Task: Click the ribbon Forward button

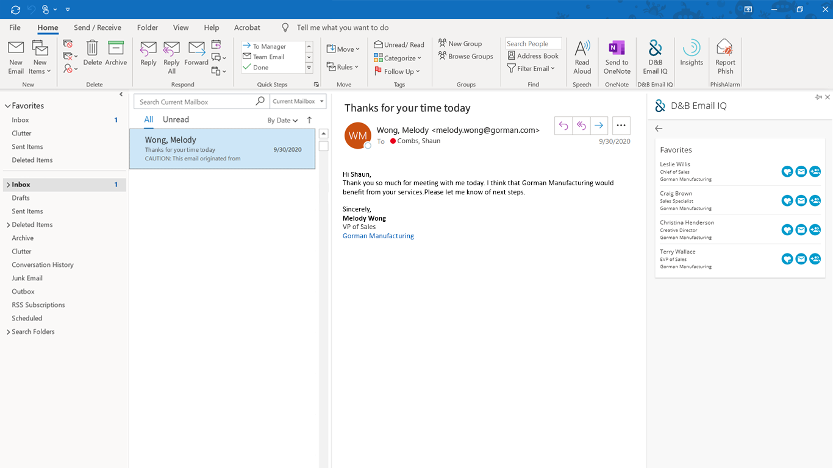Action: [x=196, y=54]
